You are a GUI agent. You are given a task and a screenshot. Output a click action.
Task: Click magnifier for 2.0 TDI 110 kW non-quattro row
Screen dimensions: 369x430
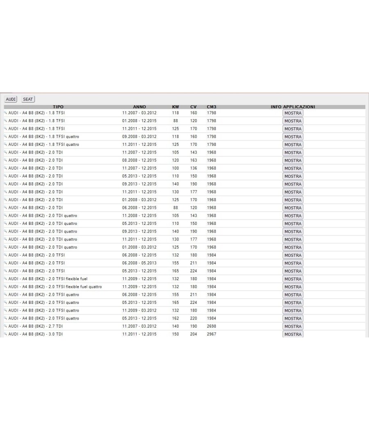5,176
